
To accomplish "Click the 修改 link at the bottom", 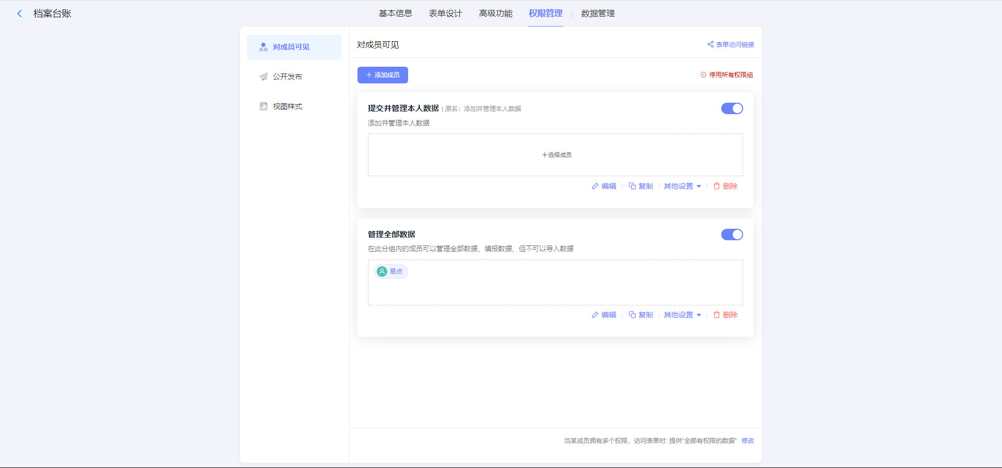I will point(747,441).
